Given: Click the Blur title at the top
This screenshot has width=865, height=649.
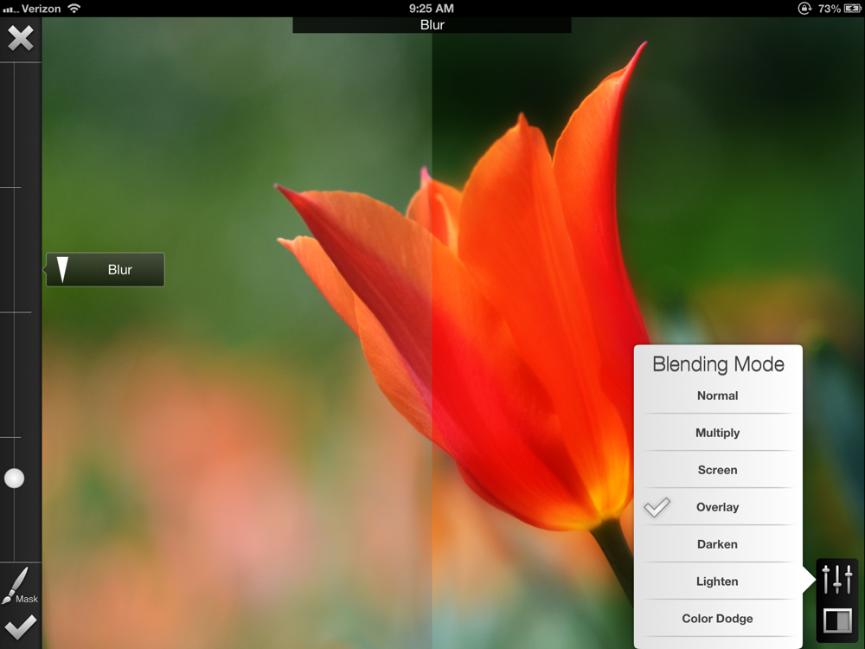Looking at the screenshot, I should pos(432,25).
